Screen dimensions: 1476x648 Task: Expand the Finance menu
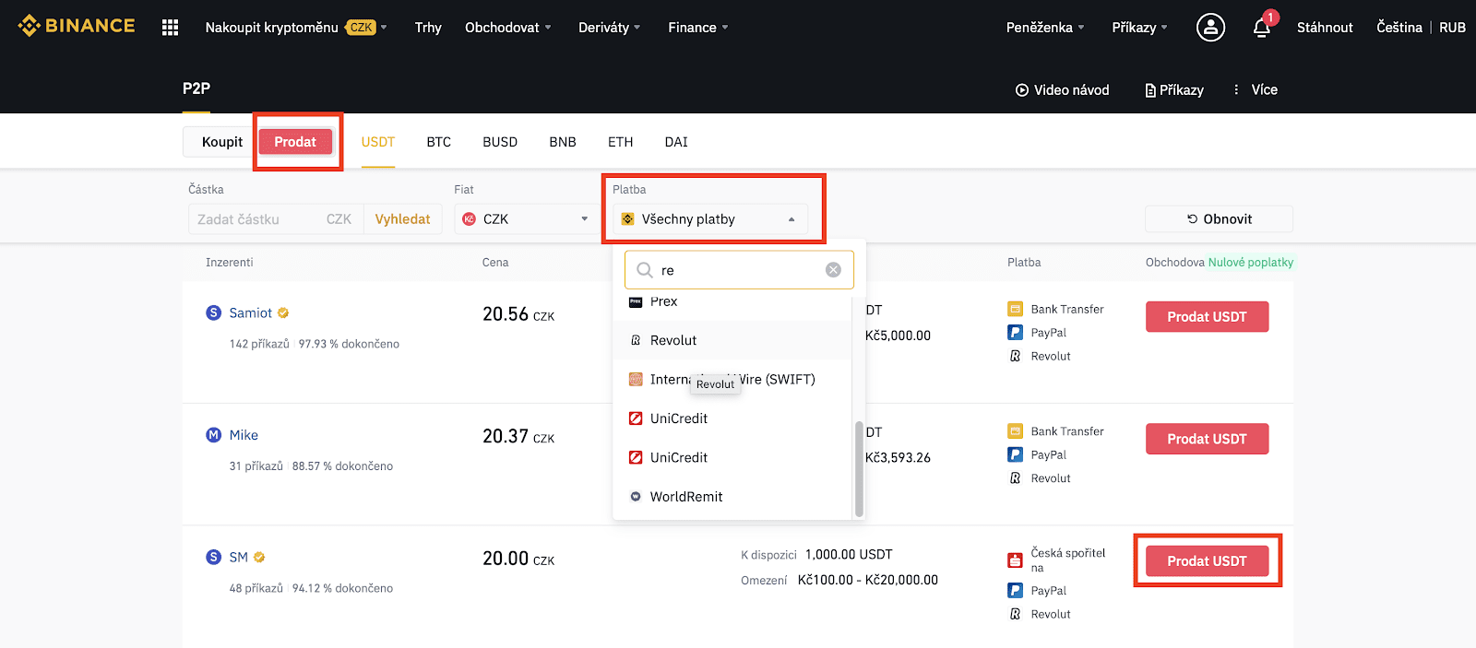point(698,28)
